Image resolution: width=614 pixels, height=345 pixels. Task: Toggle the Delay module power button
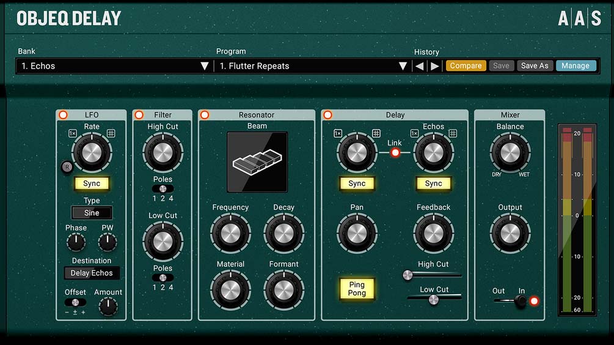(327, 115)
